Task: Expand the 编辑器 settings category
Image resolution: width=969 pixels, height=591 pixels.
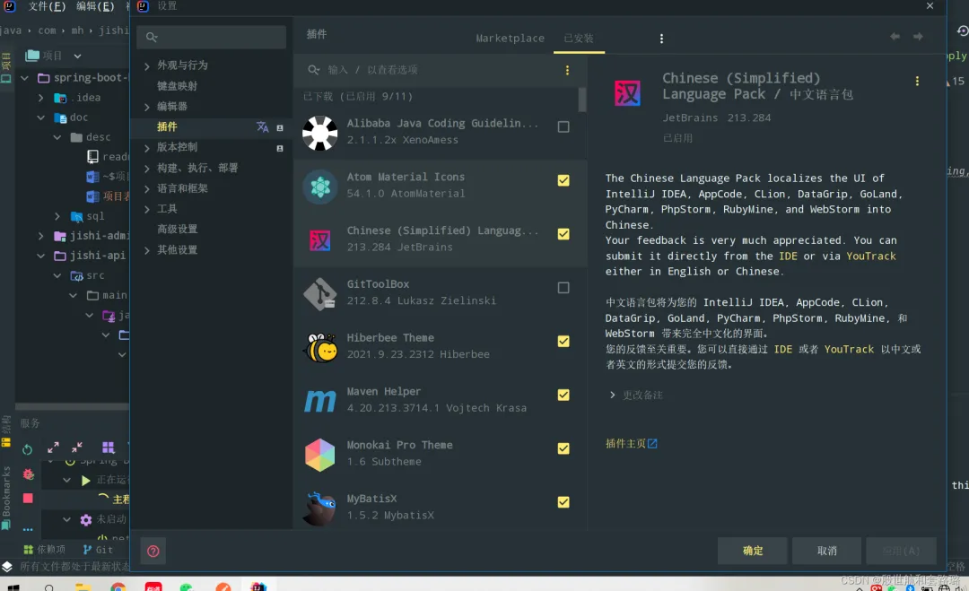Action: click(147, 107)
